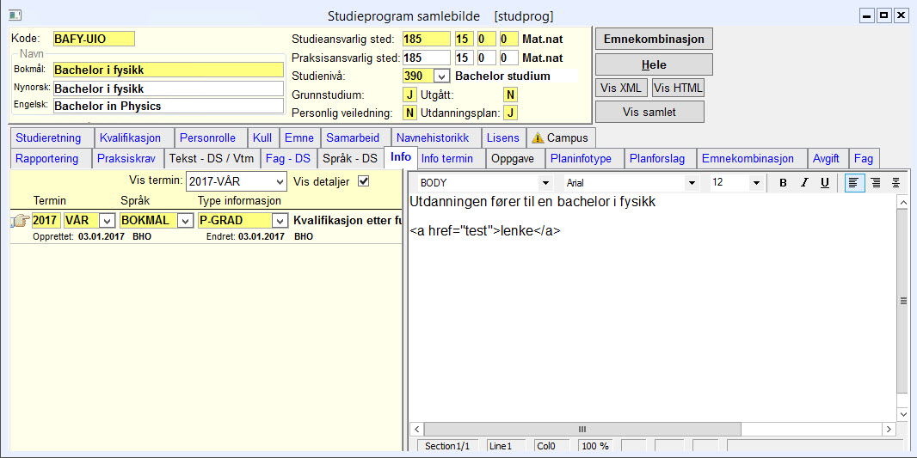Click the Vis XML button

(x=622, y=88)
